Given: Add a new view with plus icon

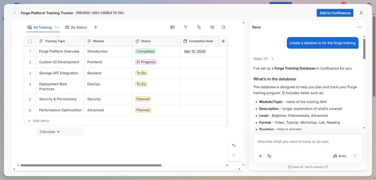Looking at the screenshot, I should [95, 27].
